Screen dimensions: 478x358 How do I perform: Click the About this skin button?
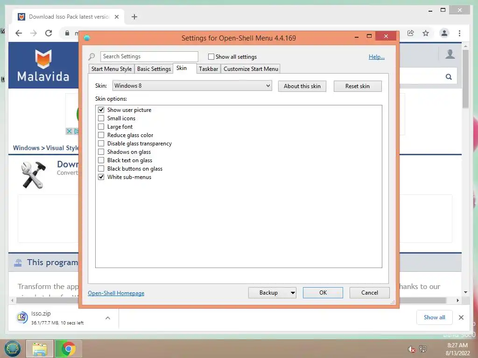tap(302, 86)
